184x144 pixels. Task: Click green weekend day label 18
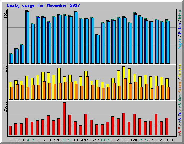(x=102, y=140)
